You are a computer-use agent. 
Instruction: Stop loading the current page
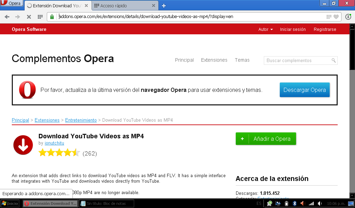[29, 17]
